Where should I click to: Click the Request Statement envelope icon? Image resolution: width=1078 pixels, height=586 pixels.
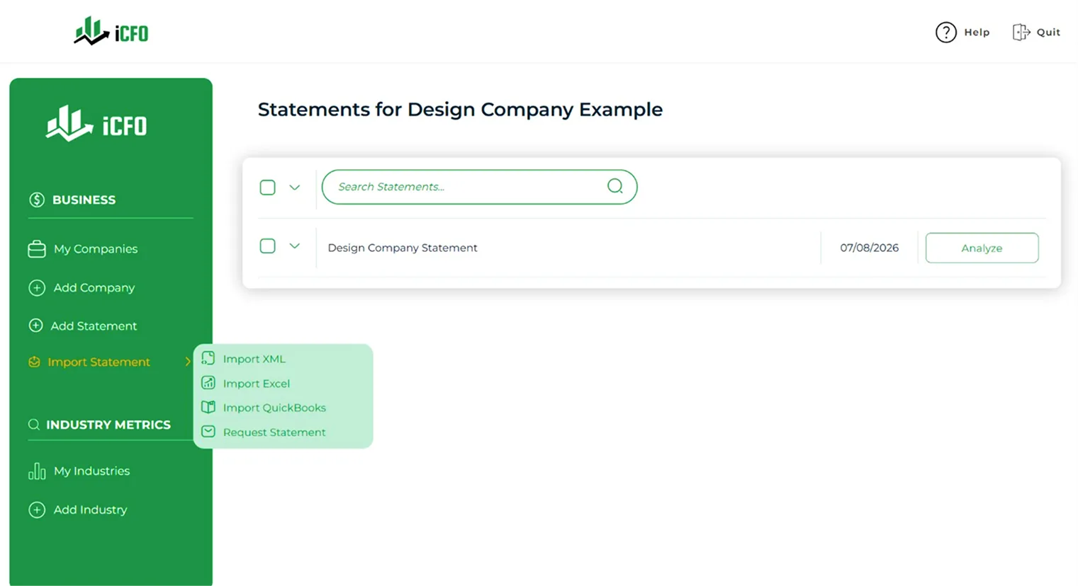pyautogui.click(x=208, y=432)
